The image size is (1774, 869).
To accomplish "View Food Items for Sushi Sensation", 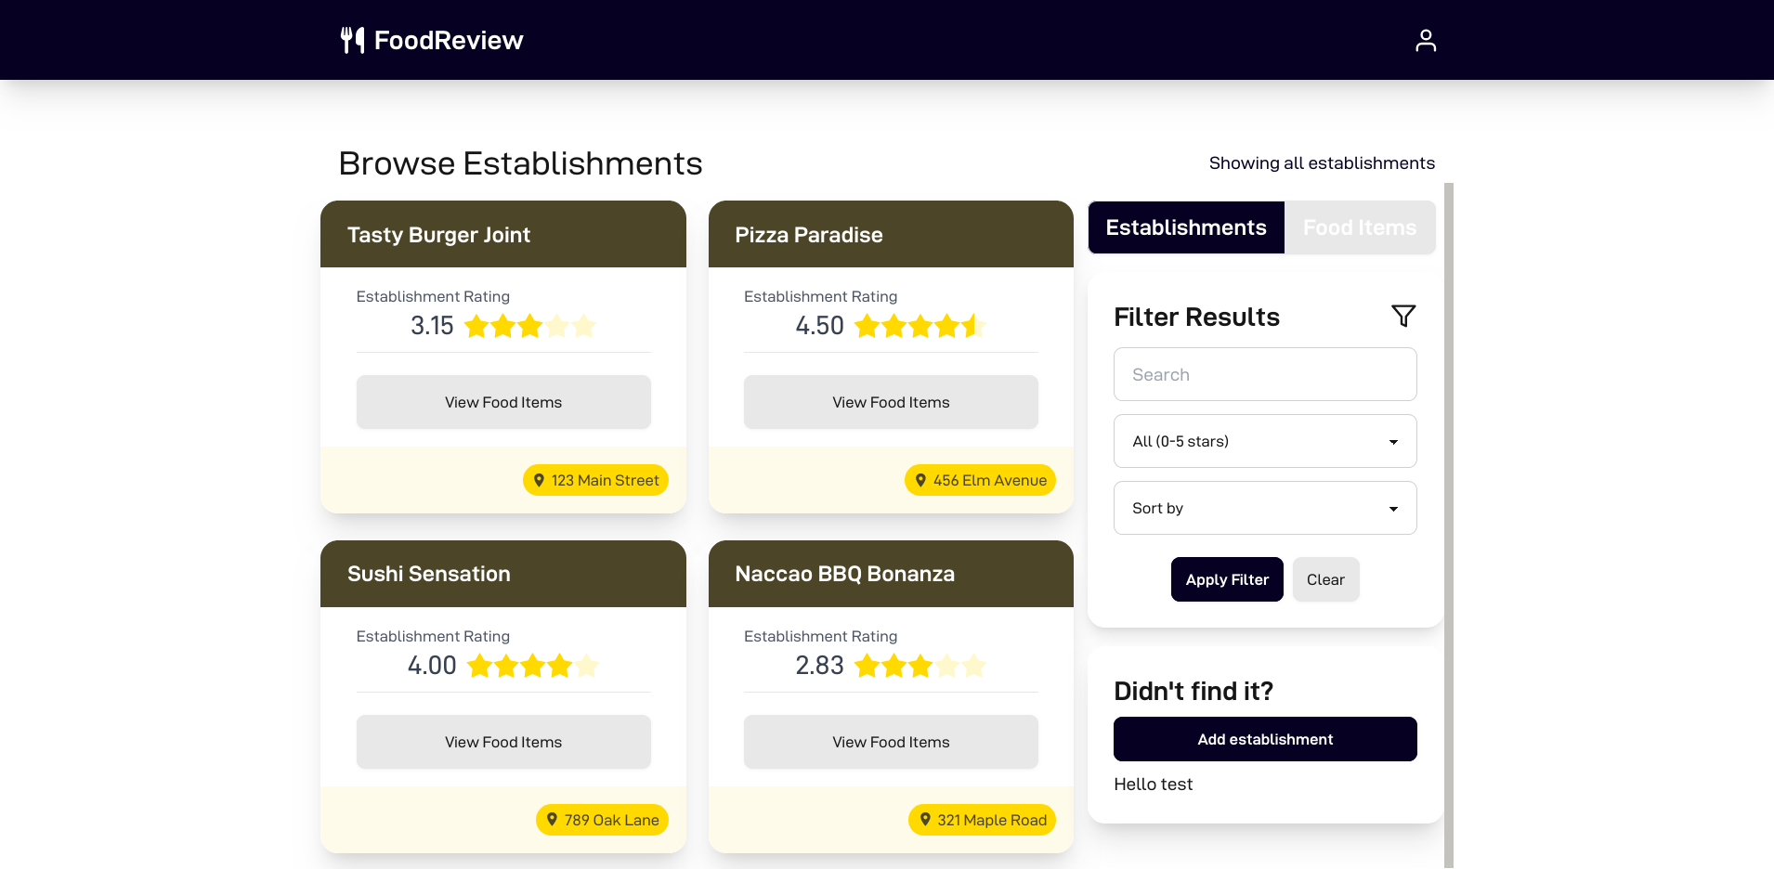I will pyautogui.click(x=502, y=742).
